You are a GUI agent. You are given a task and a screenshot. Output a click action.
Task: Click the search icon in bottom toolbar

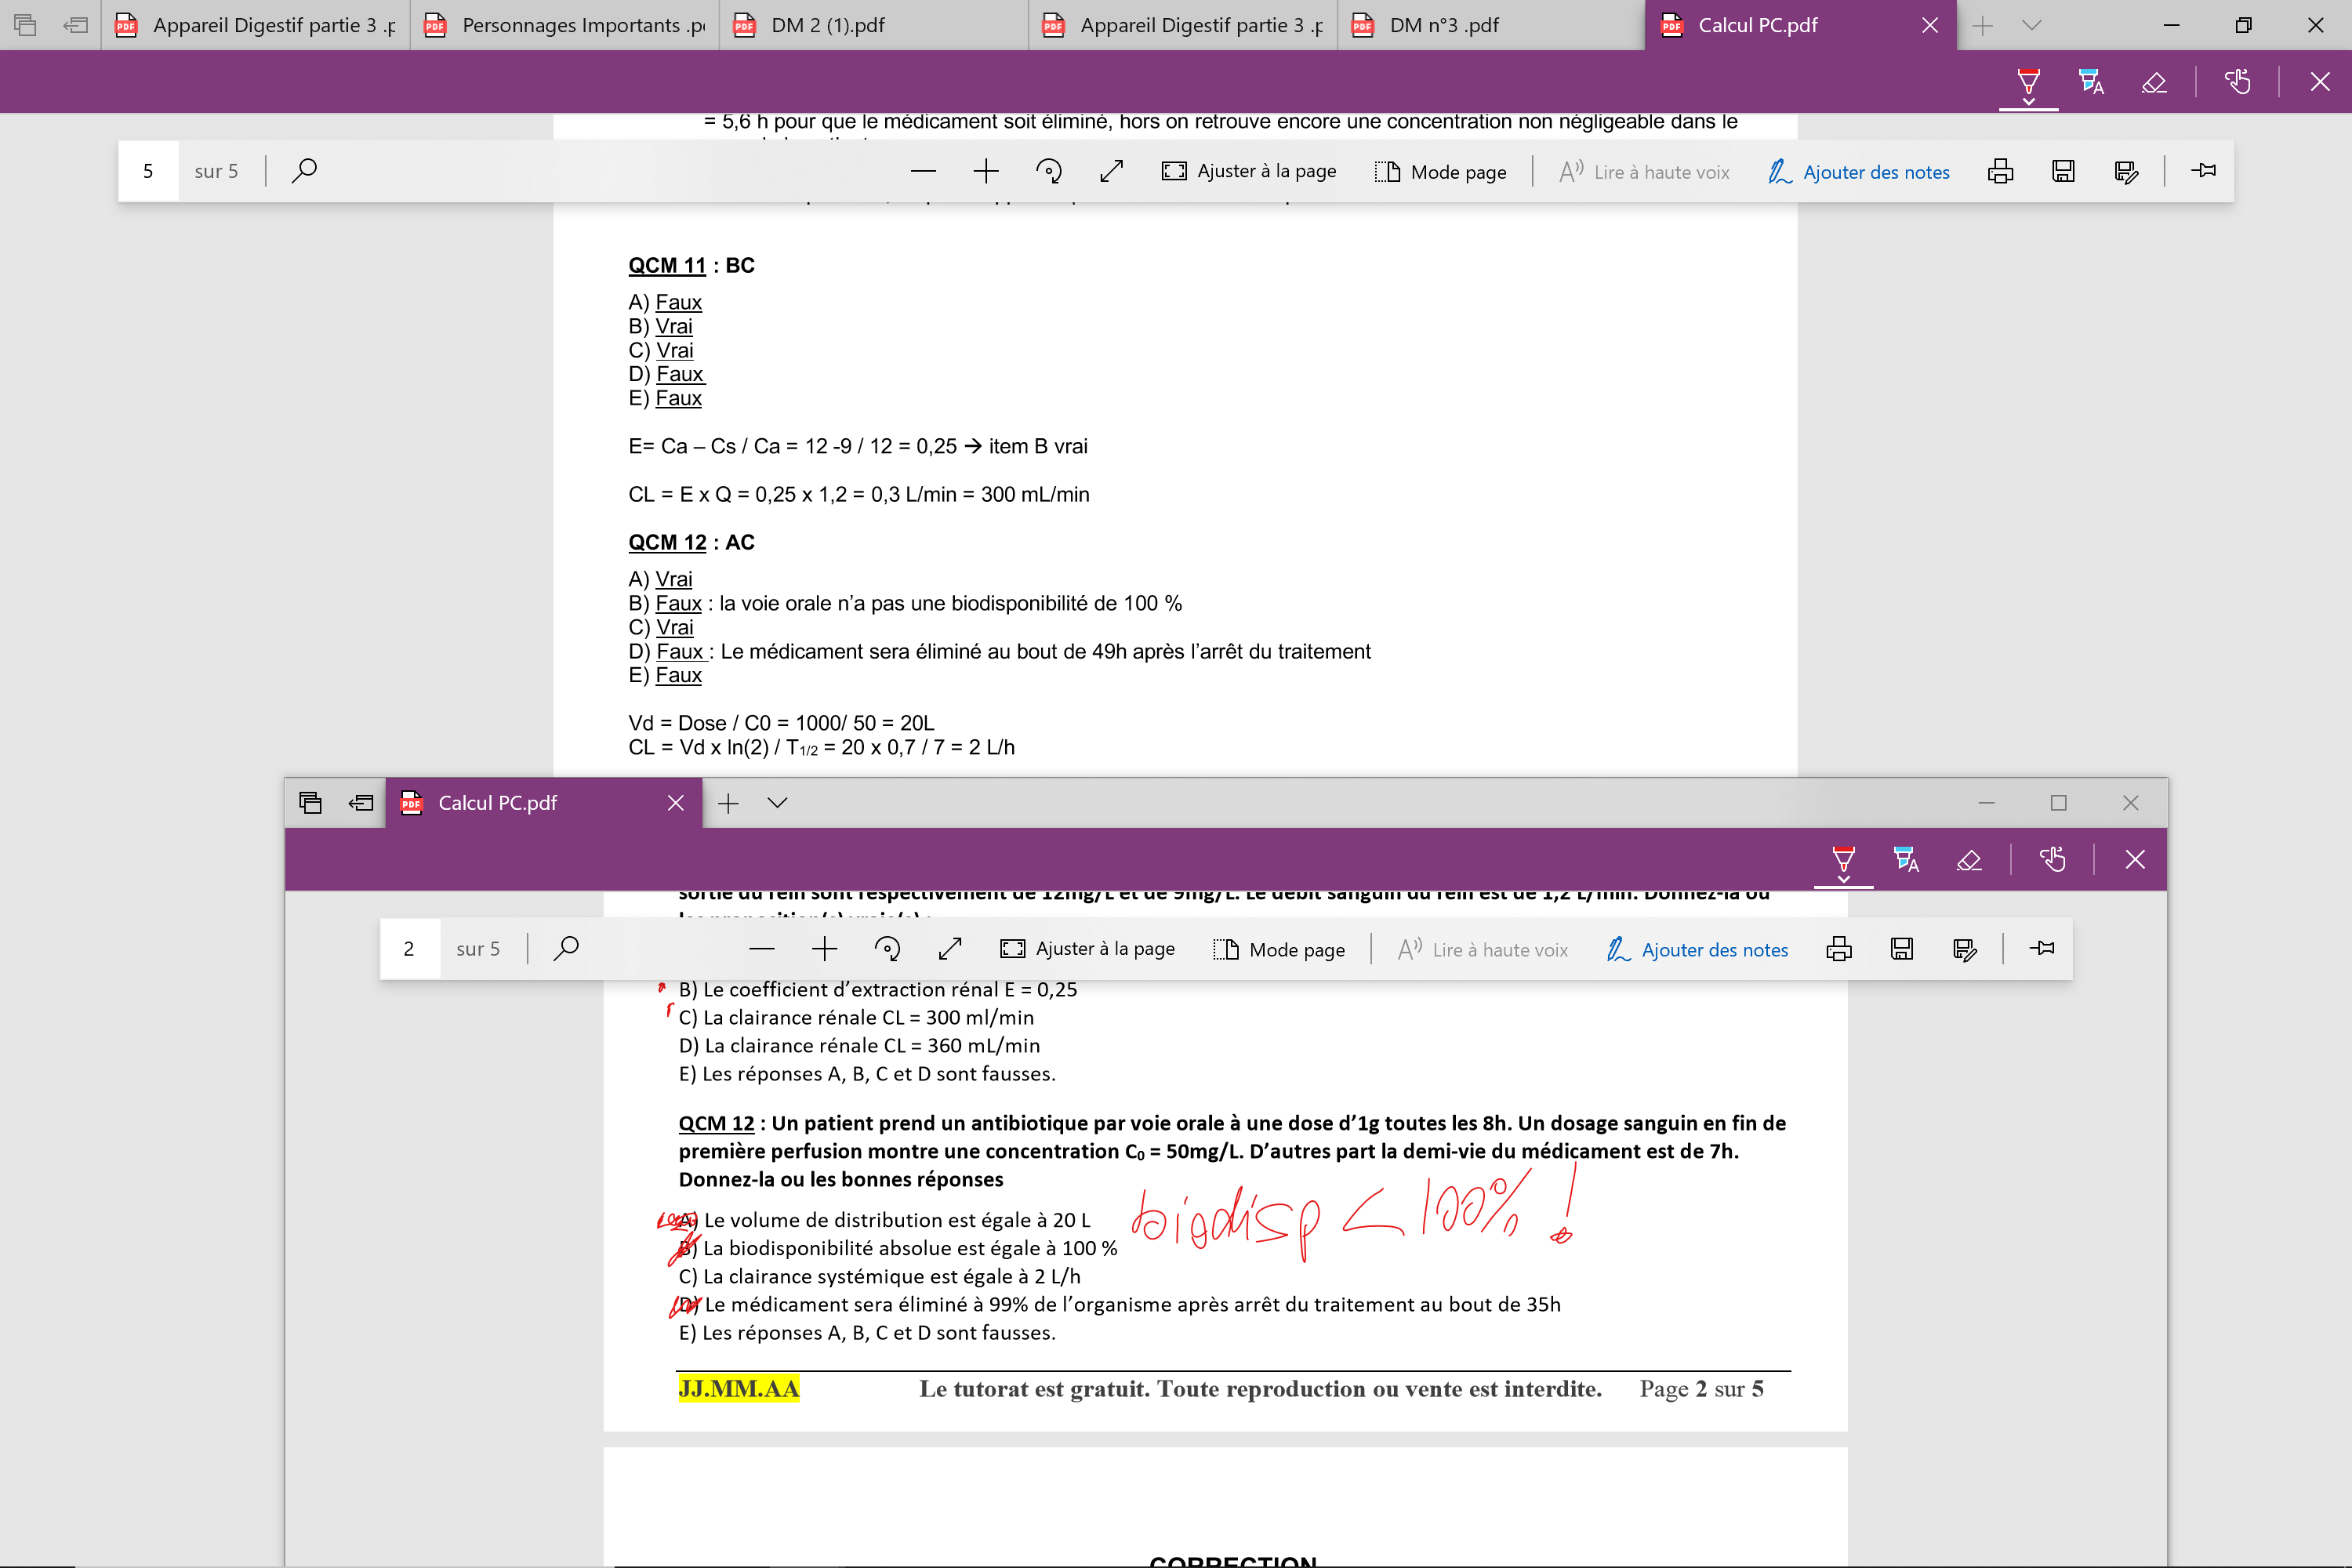pos(566,948)
